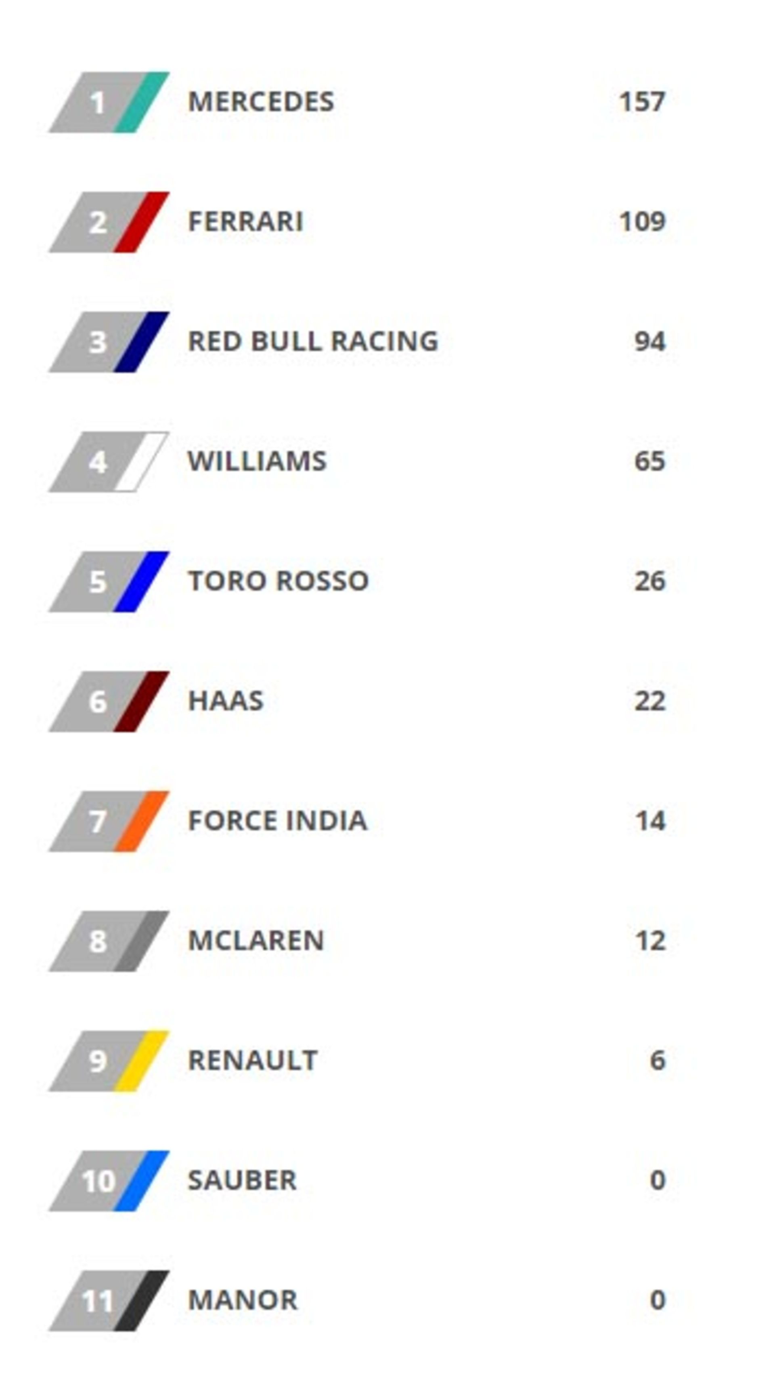Click Haas position 6 badge
The image size is (775, 1375).
click(109, 701)
